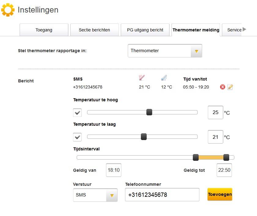Image resolution: width=257 pixels, height=216 pixels.
Task: Click the Temperatuur te laag slider handle
Action: coord(144,137)
